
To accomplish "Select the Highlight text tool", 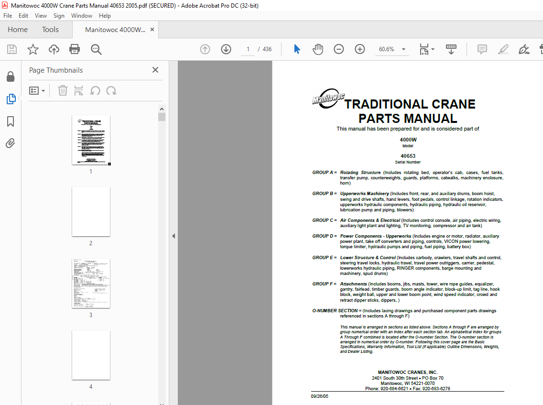I will coord(503,49).
